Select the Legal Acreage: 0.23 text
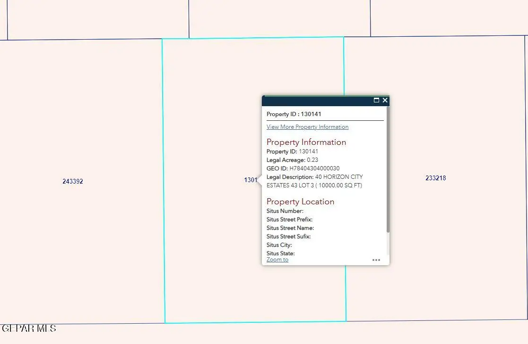Screen dimensions: 528x344 click(x=292, y=159)
